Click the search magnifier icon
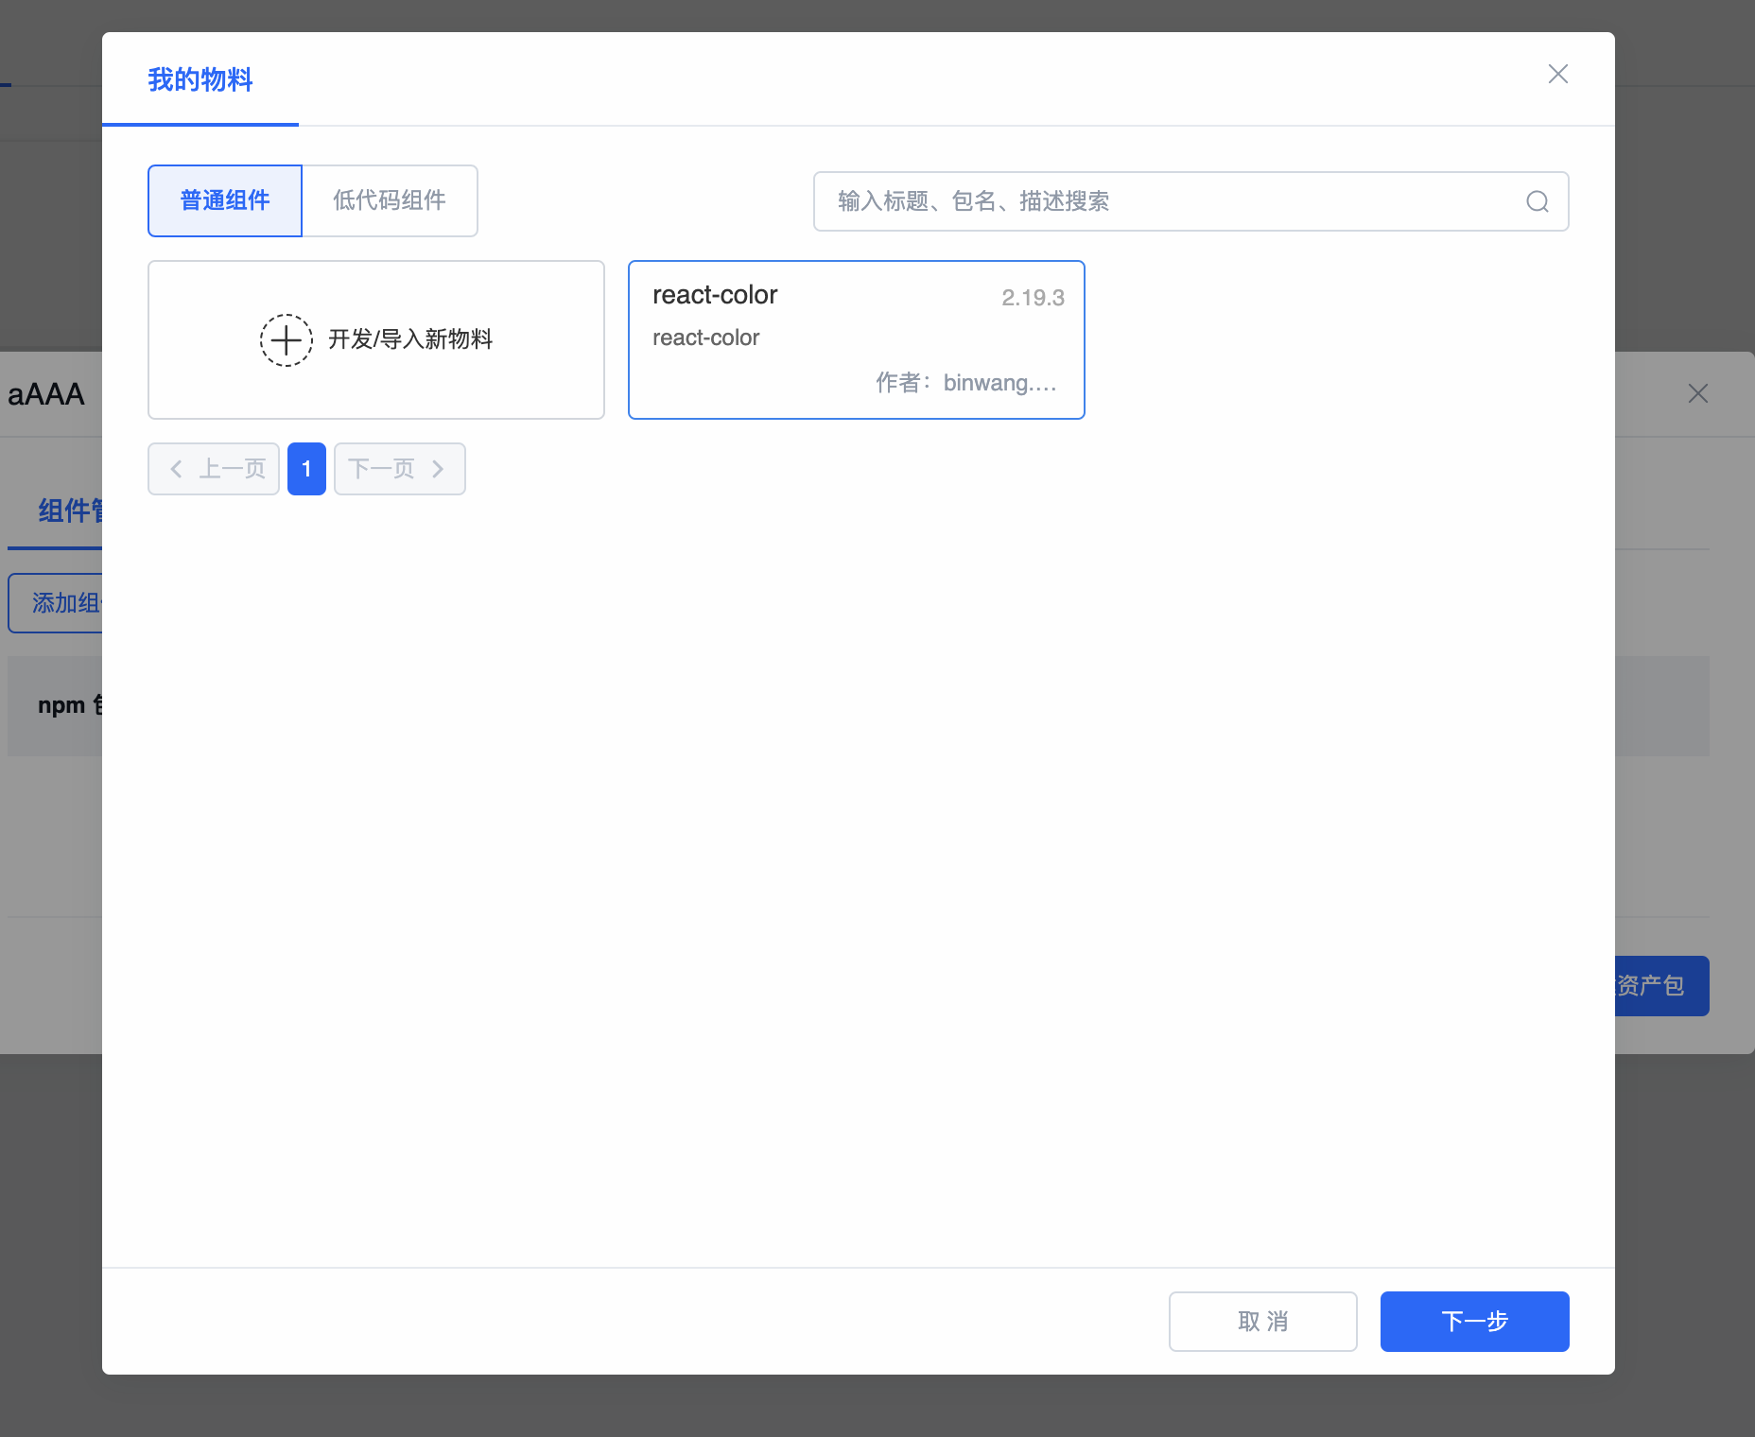 [x=1537, y=201]
